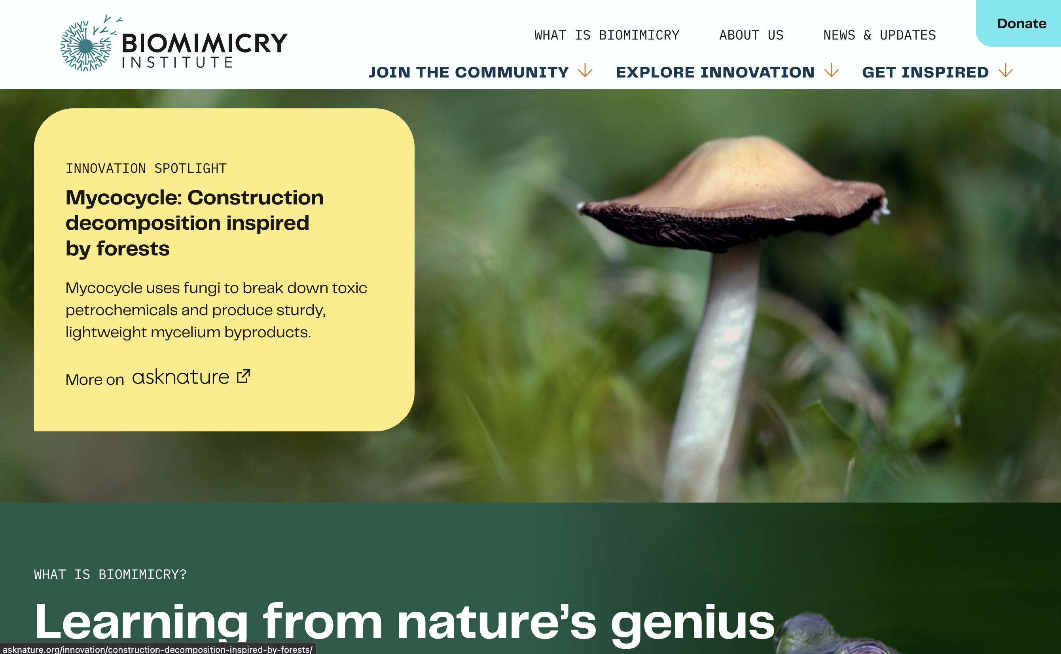Click the orange arrow next to Explore Innovation
Image resolution: width=1061 pixels, height=654 pixels.
[x=831, y=70]
